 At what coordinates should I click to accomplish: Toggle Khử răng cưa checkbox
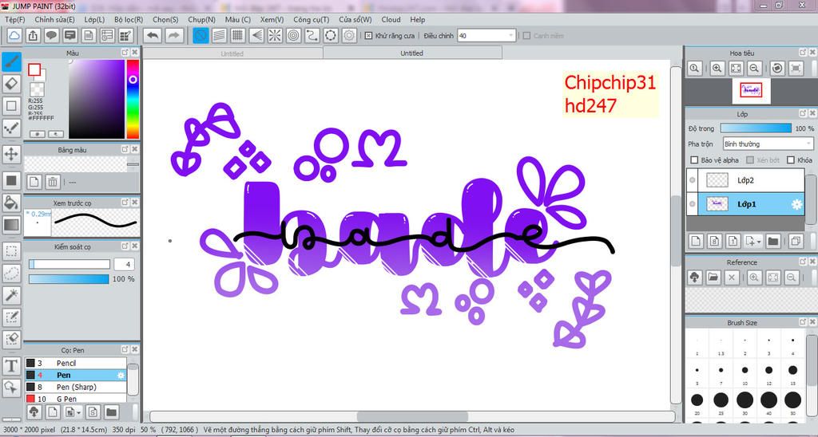368,35
